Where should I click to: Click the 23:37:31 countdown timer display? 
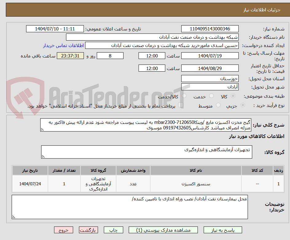pos(70,56)
